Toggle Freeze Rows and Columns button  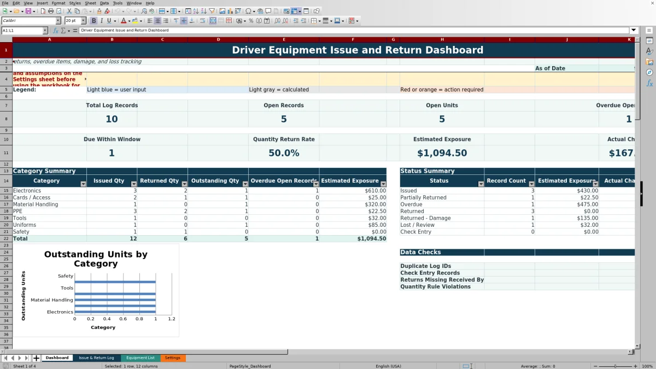[294, 11]
